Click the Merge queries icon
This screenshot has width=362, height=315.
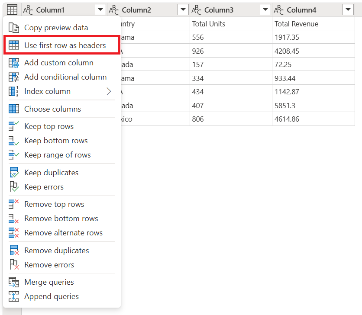pyautogui.click(x=13, y=282)
